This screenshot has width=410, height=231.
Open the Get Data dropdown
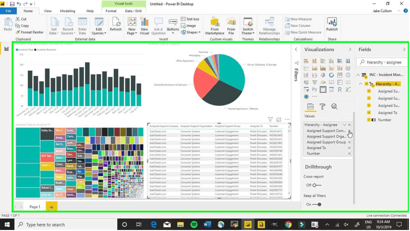54,26
